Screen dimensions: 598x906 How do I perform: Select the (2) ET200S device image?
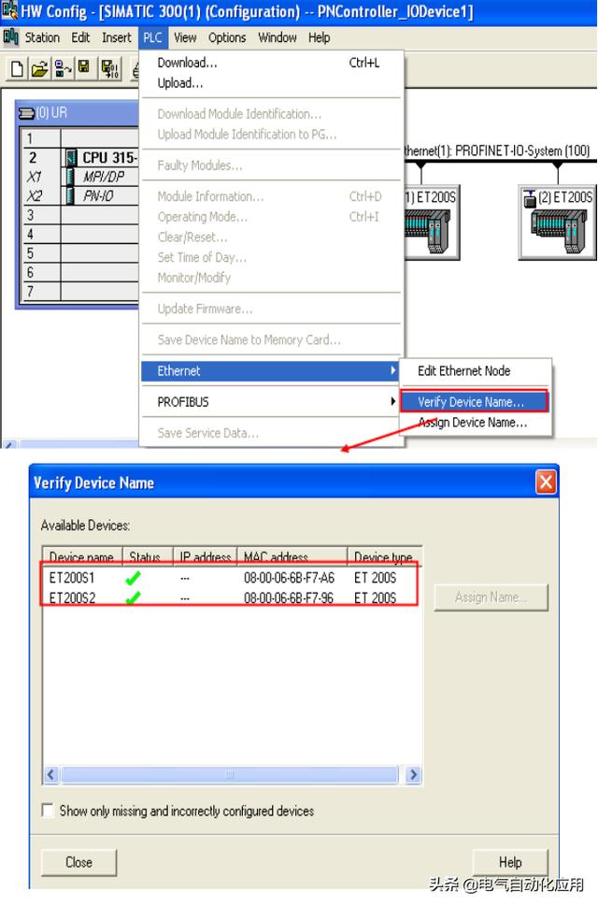coord(559,231)
